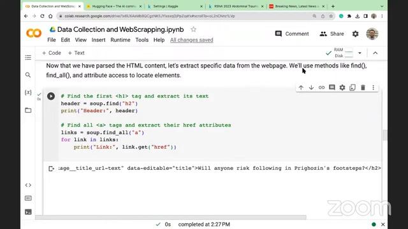Close the bottom status bar X
Viewport: 408px width, 229px height.
click(383, 225)
